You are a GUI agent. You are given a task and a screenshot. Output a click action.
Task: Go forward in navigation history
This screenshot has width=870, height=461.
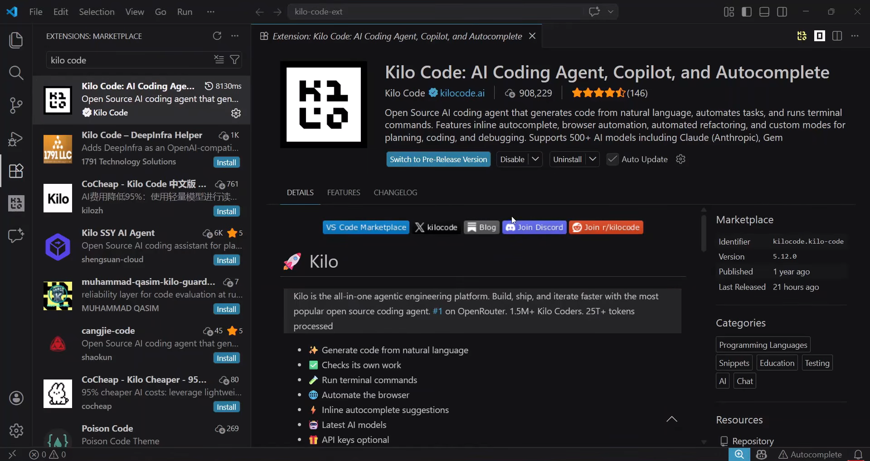[277, 12]
